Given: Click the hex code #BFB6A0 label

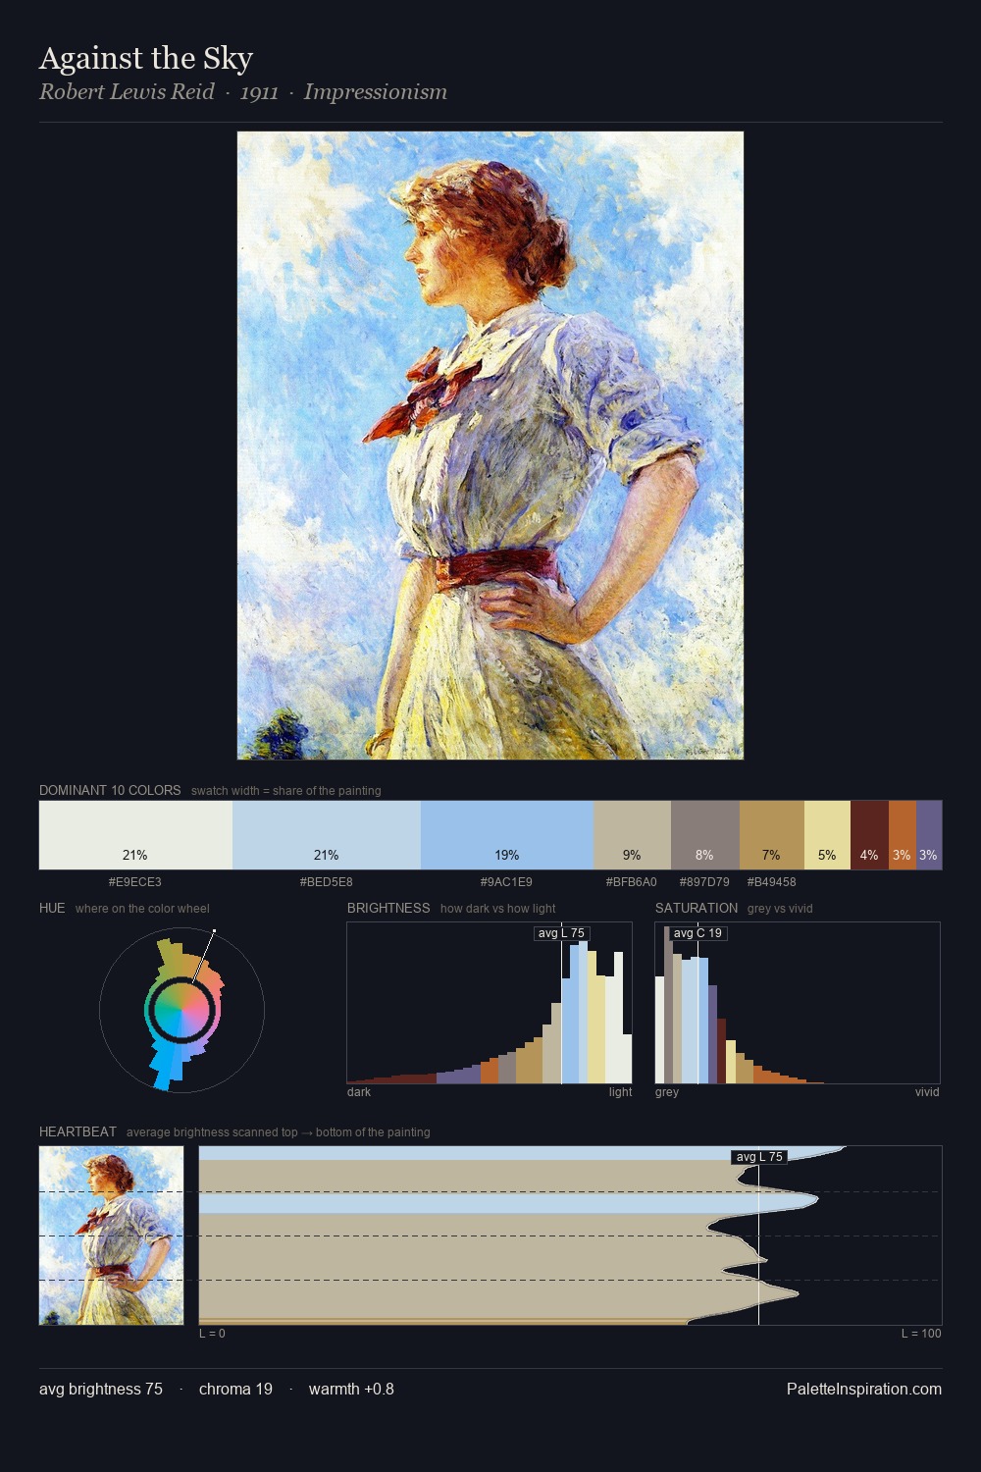Looking at the screenshot, I should pos(632,882).
